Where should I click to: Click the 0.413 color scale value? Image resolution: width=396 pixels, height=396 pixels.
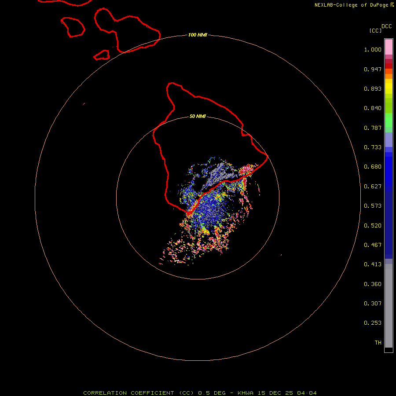click(x=373, y=264)
